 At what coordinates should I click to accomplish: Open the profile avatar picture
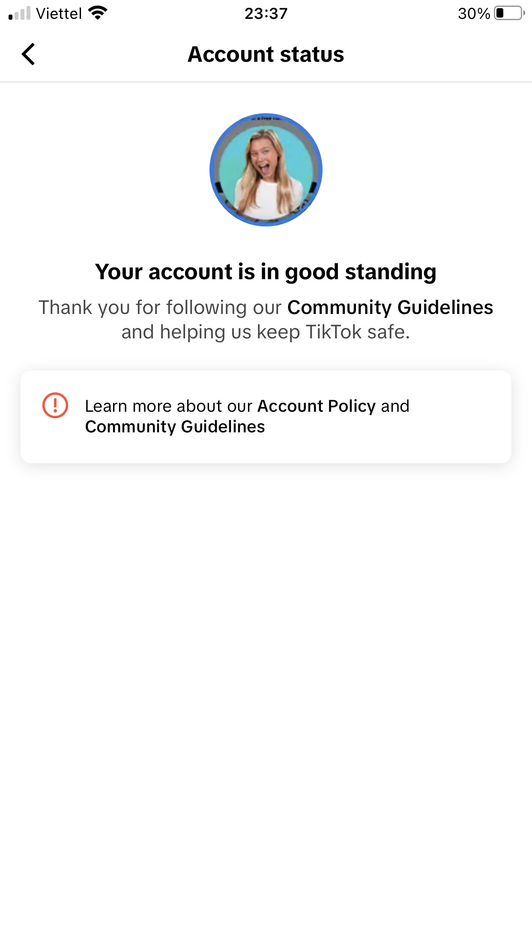266,170
